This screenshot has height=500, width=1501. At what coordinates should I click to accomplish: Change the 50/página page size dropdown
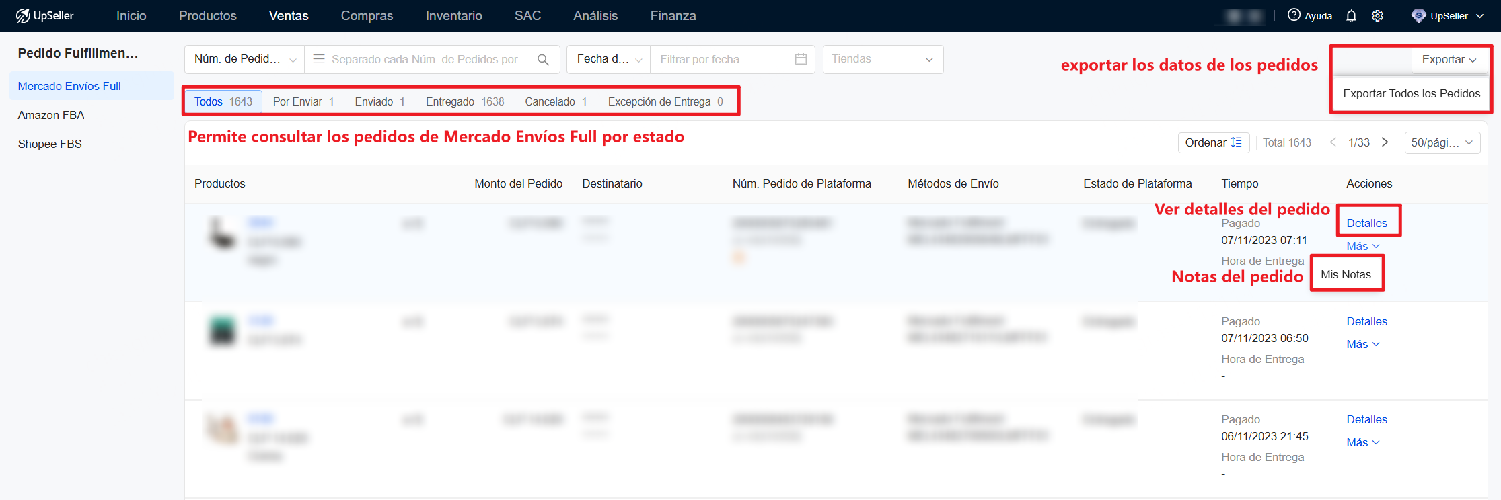[x=1442, y=142]
